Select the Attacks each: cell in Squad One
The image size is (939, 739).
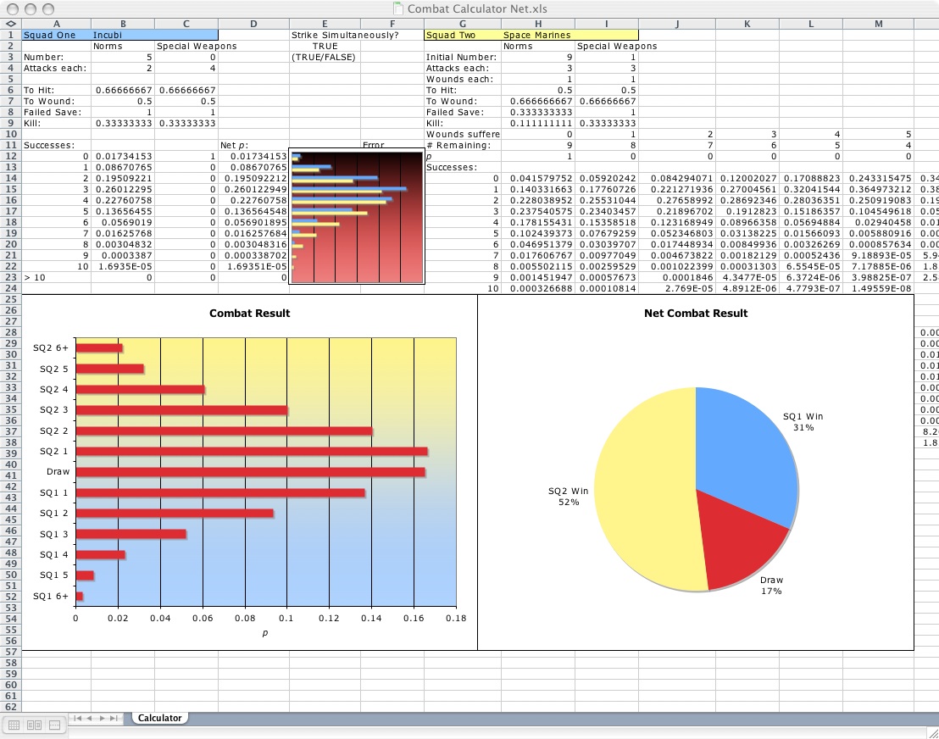click(x=56, y=69)
